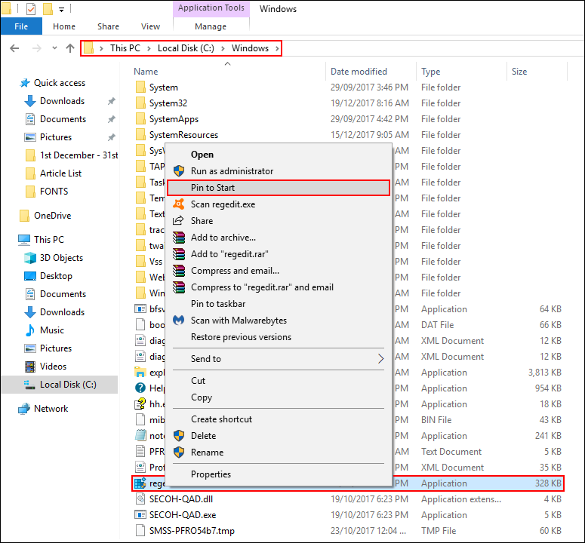Expand the chevron after Windows breadcrumb
This screenshot has width=585, height=543.
pos(277,48)
